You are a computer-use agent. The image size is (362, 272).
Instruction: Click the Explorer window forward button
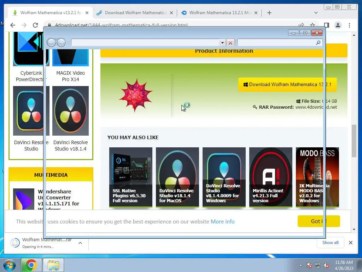61,42
